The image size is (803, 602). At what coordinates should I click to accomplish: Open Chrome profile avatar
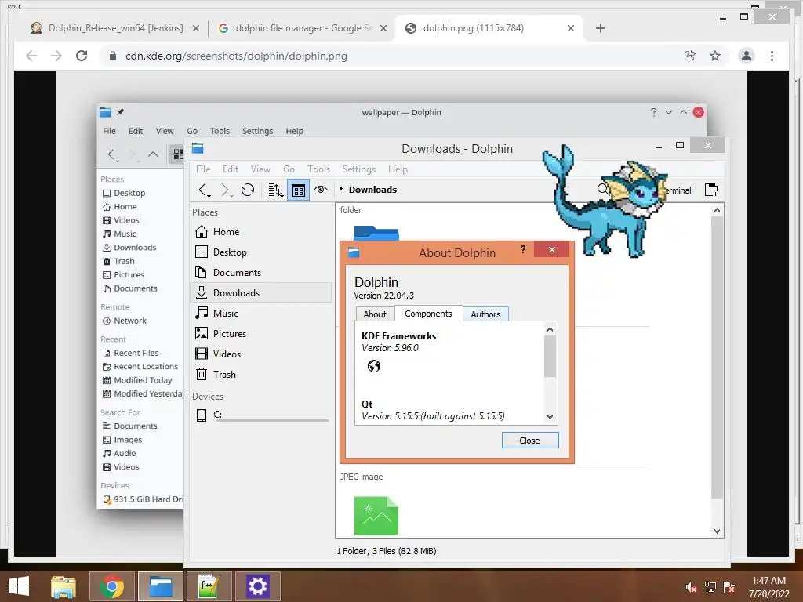(x=747, y=56)
